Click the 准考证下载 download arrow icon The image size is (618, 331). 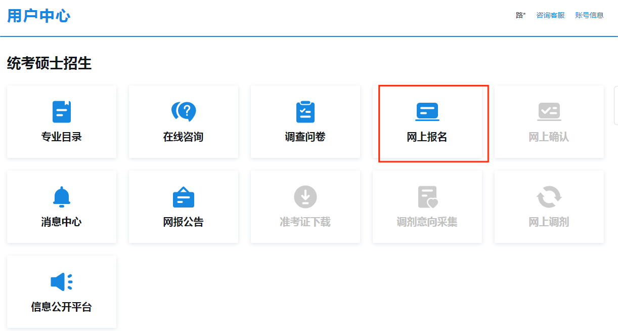coord(305,197)
